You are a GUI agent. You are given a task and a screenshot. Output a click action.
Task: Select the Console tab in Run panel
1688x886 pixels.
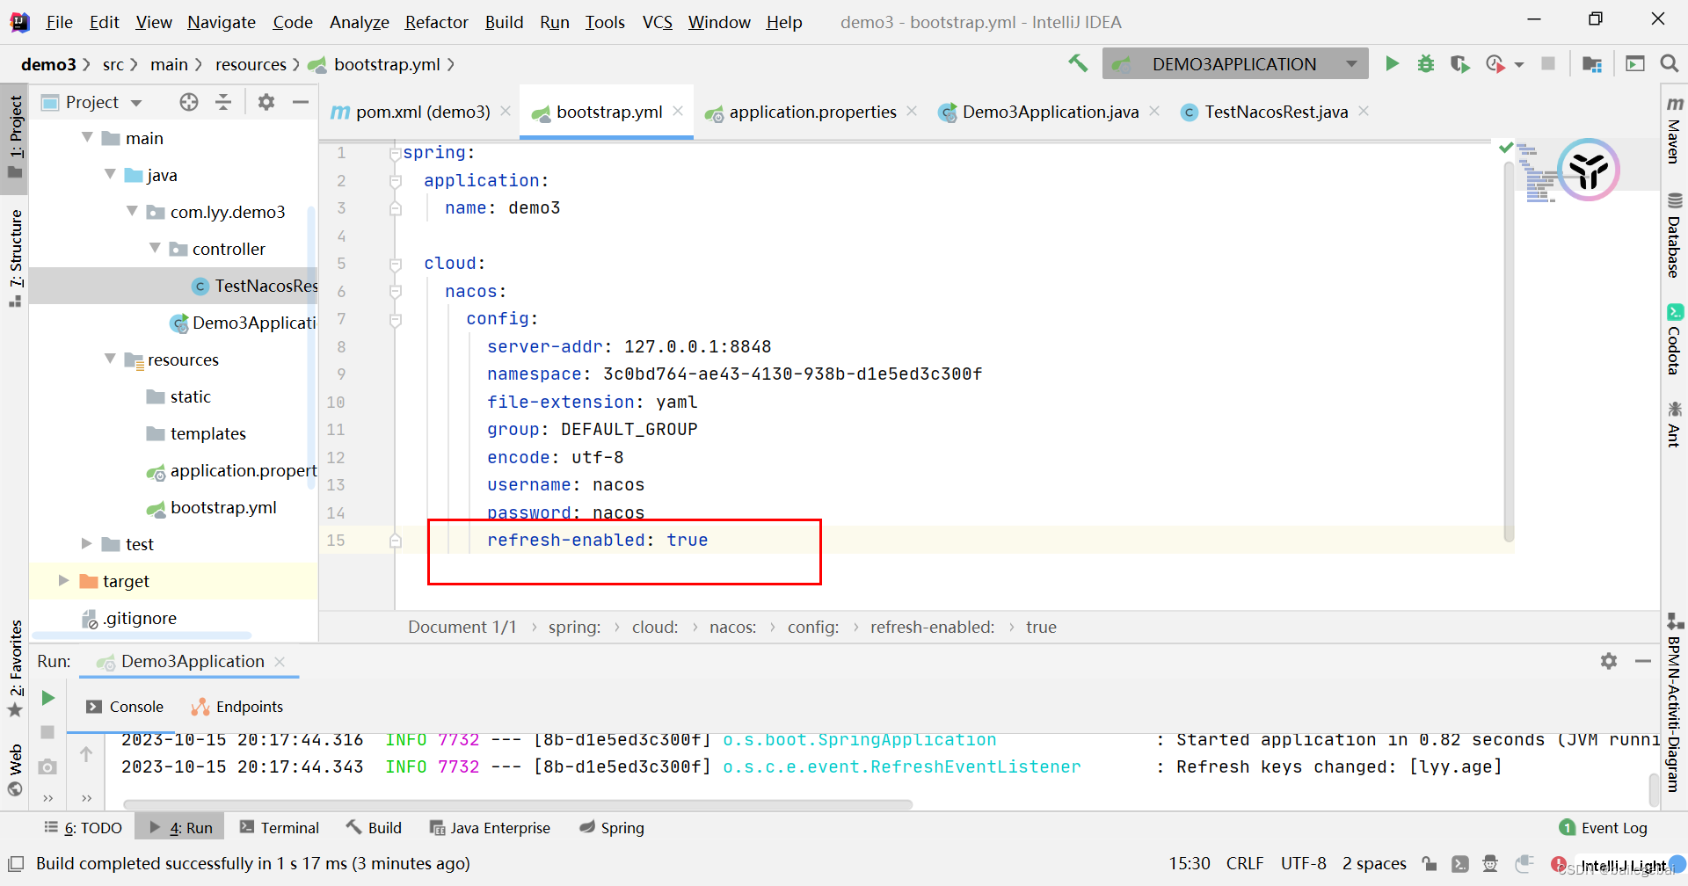pos(124,707)
